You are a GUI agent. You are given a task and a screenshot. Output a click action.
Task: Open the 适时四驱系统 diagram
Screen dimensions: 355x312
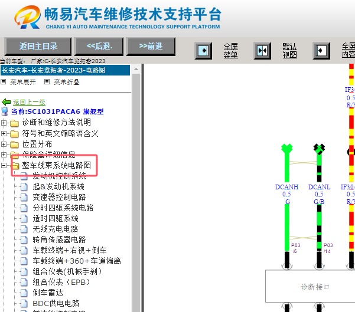pos(56,218)
